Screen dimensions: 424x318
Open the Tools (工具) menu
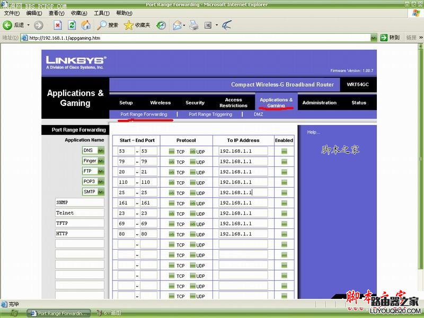click(101, 13)
